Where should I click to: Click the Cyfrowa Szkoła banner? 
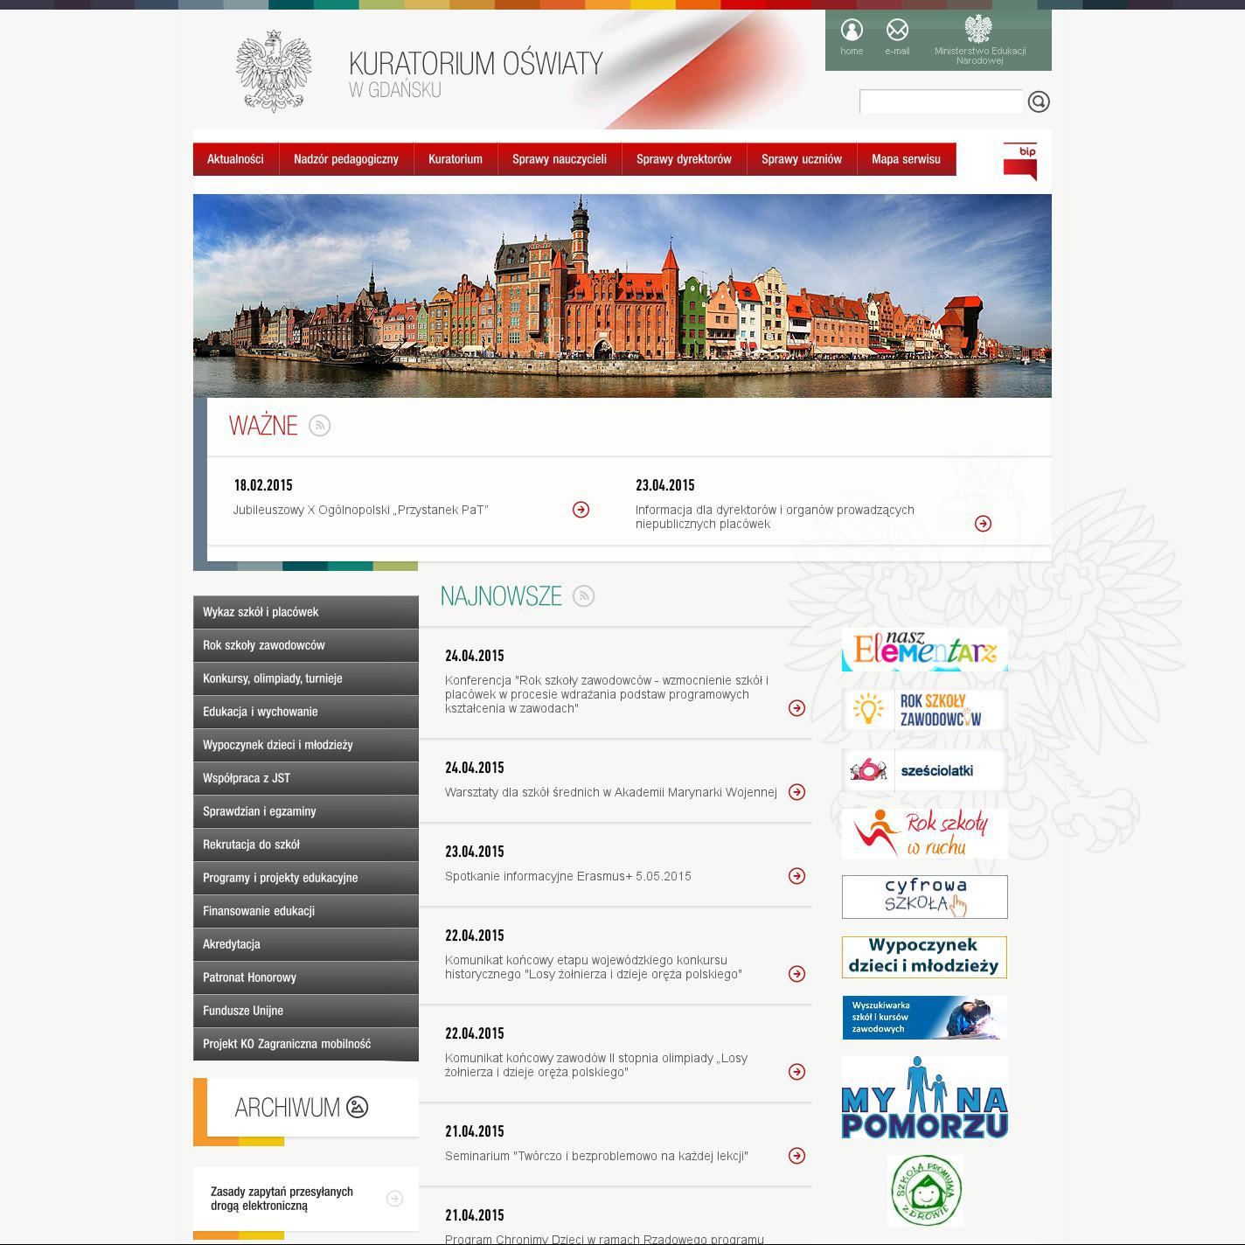click(924, 897)
